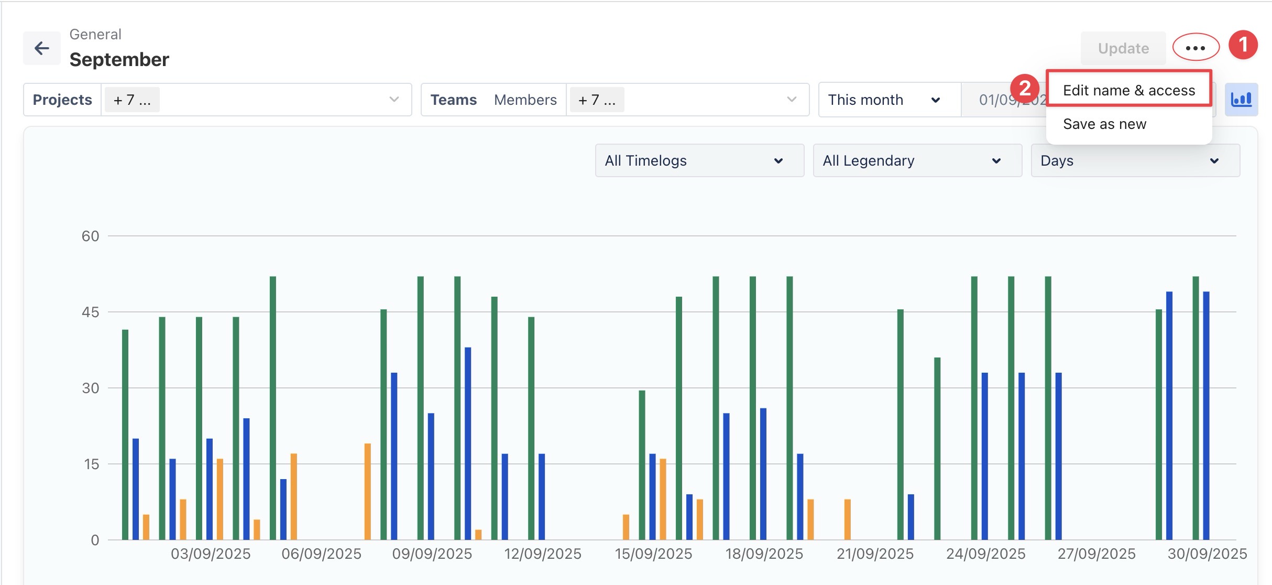
Task: Switch to Teams grouping
Action: [453, 100]
